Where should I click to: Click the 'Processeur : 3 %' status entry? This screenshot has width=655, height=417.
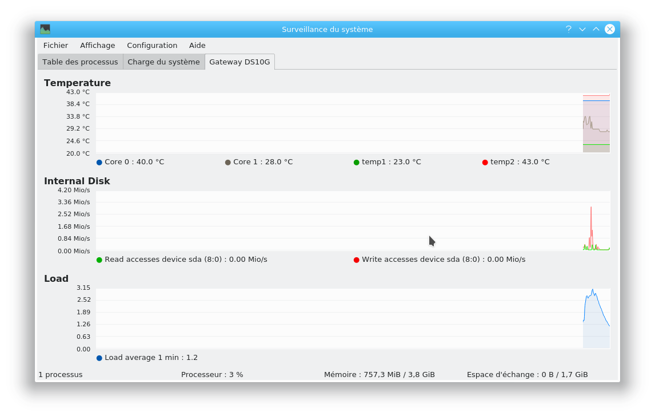tap(212, 374)
